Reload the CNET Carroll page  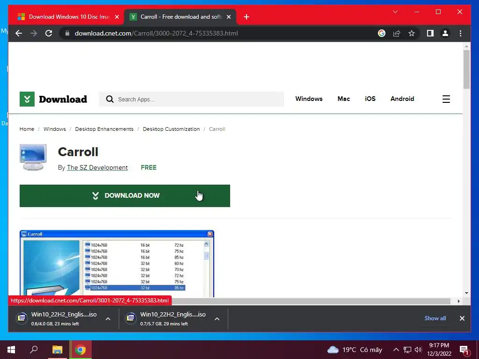[49, 33]
